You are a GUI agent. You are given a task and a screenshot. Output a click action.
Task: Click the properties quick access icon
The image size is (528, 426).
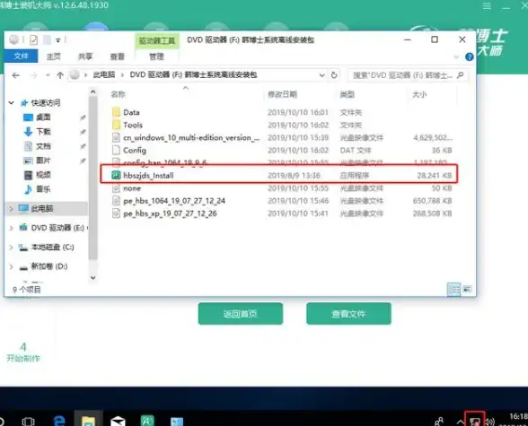point(34,40)
